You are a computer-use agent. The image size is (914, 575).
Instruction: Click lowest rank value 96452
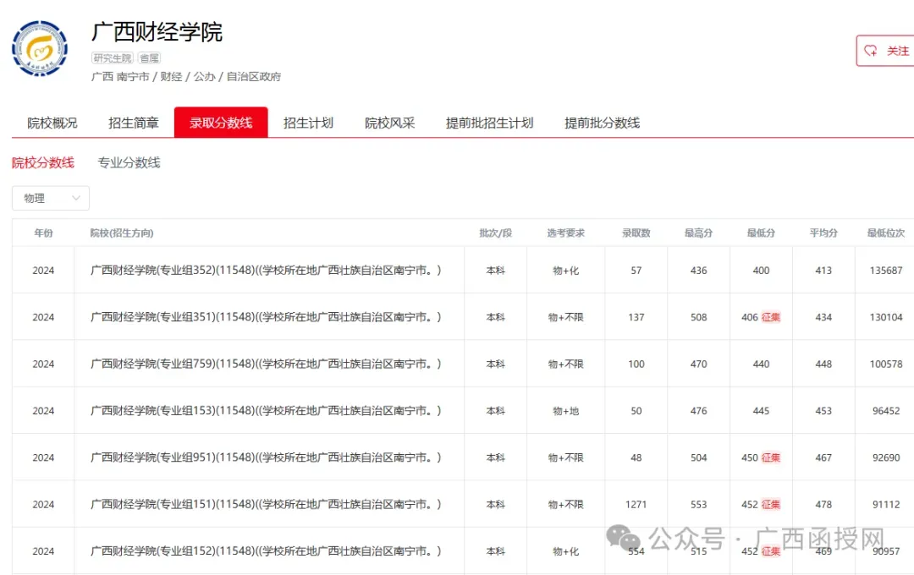[x=886, y=411]
